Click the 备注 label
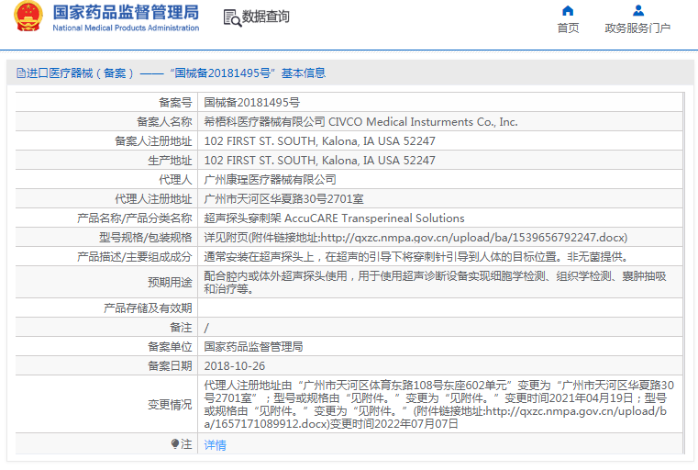 [x=181, y=327]
